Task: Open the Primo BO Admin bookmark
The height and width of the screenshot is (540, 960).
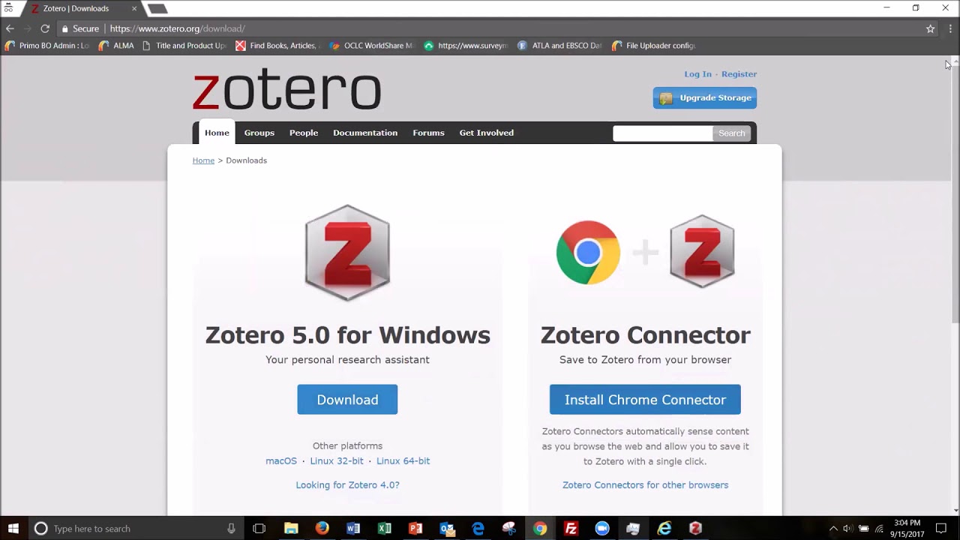Action: pos(47,46)
